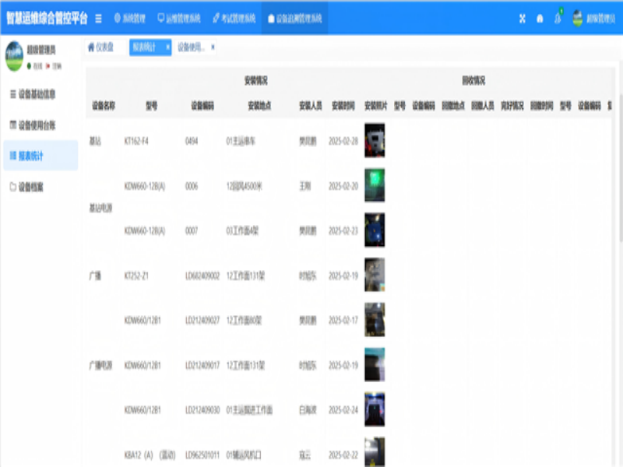Screen dimensions: 623x467
Task: Click the user avatar in top-right corner
Action: click(x=578, y=19)
